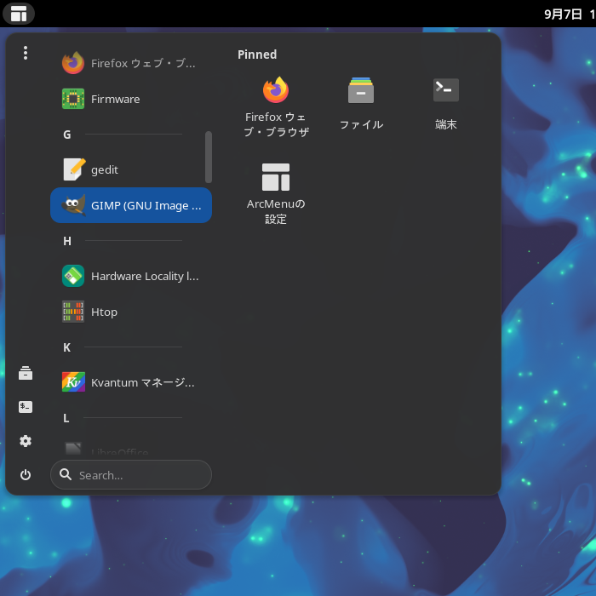Click the Search input field
Viewport: 596px width, 596px height.
131,475
